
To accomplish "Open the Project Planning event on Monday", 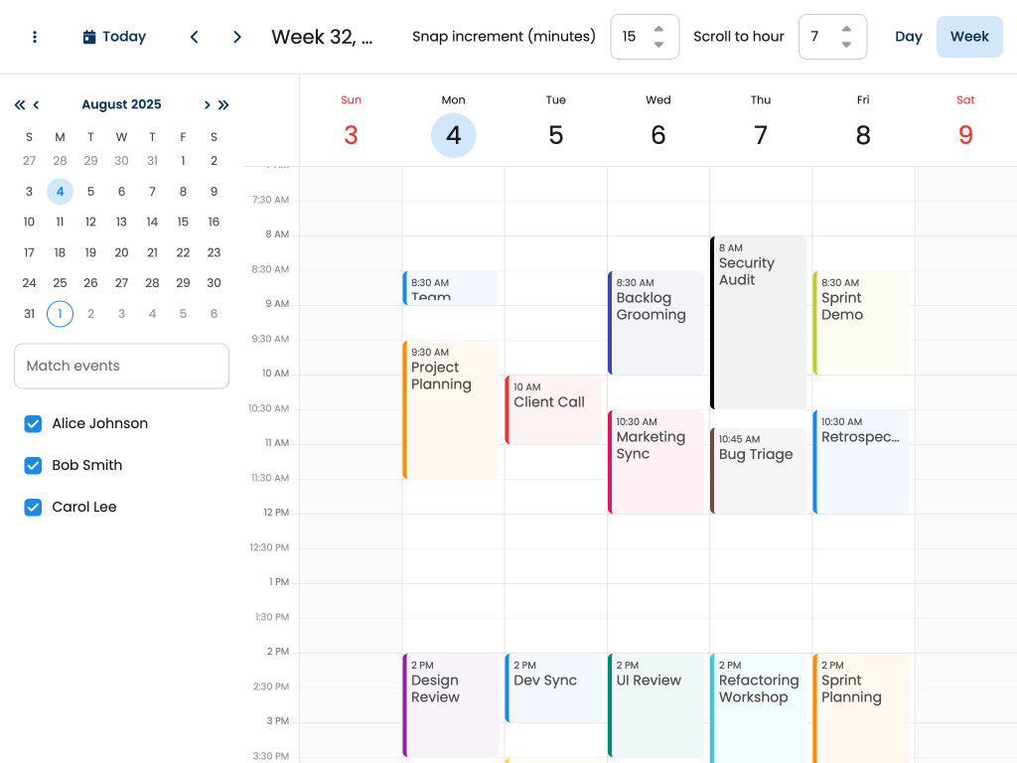I will click(x=453, y=409).
